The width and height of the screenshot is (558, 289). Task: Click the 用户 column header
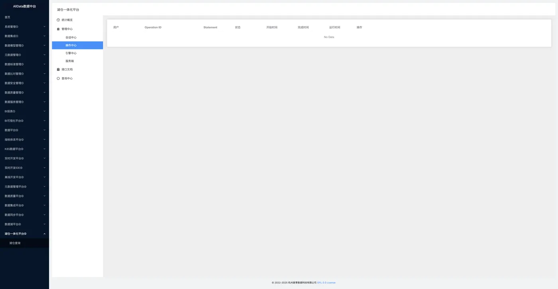116,27
